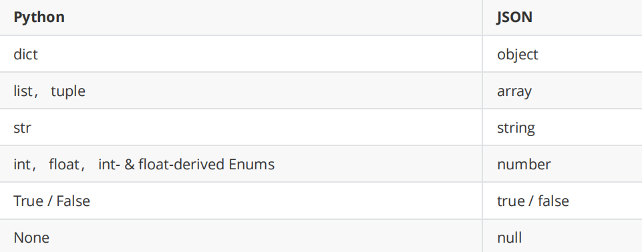The width and height of the screenshot is (642, 252).
Task: Click the word tuple in the table
Action: [68, 91]
